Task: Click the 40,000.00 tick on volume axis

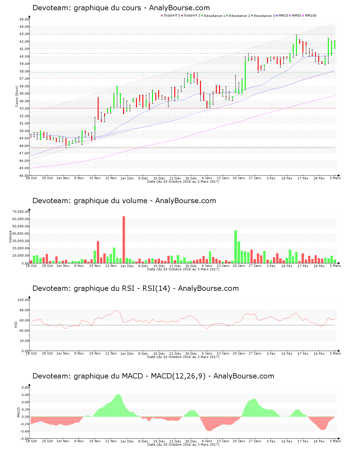Action: click(x=21, y=234)
